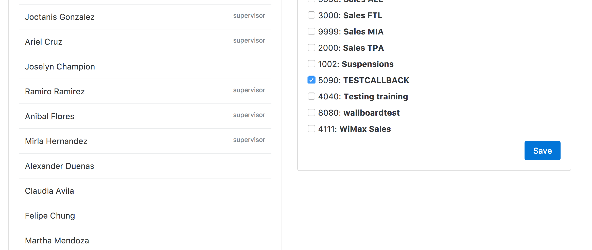Click the partially visible Sales ALL checkbox

(311, 1)
